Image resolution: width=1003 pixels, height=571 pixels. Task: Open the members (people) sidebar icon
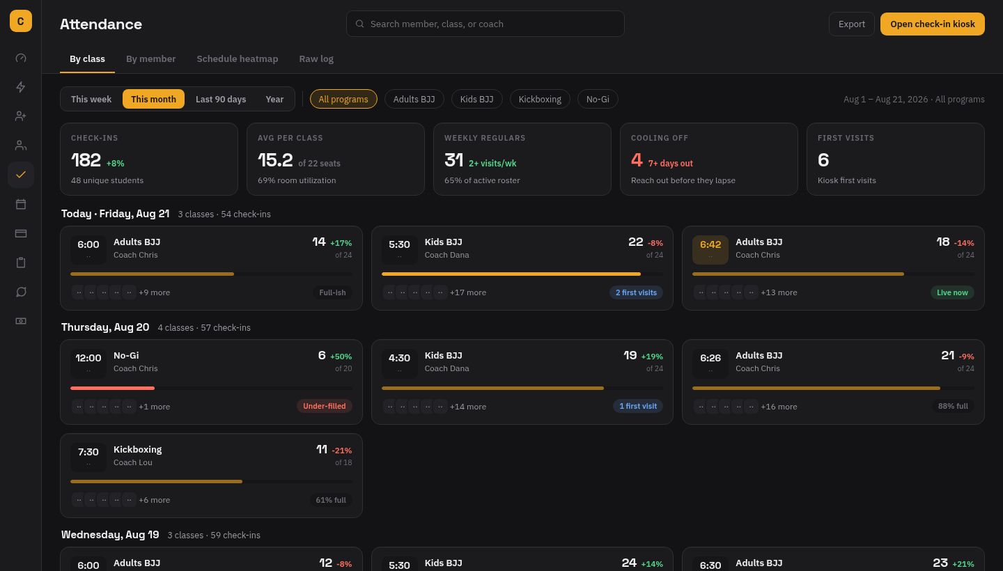[21, 146]
